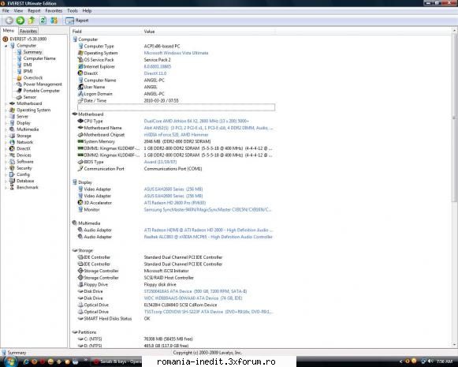The width and height of the screenshot is (458, 367).
Task: Open the Favorites menu
Action: click(x=54, y=11)
